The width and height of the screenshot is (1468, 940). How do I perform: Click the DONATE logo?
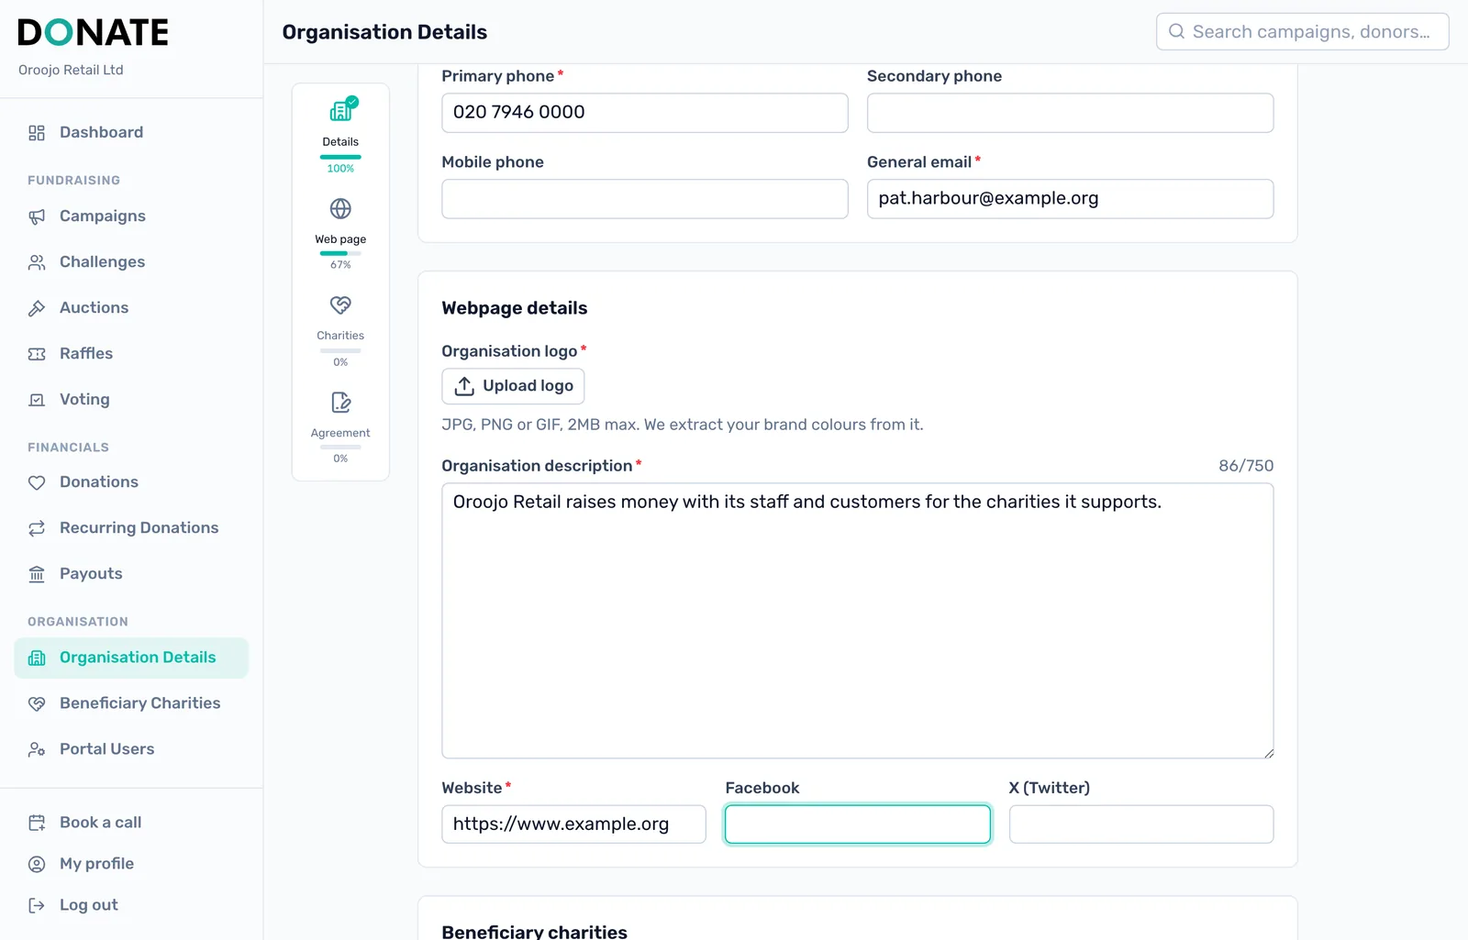(93, 33)
